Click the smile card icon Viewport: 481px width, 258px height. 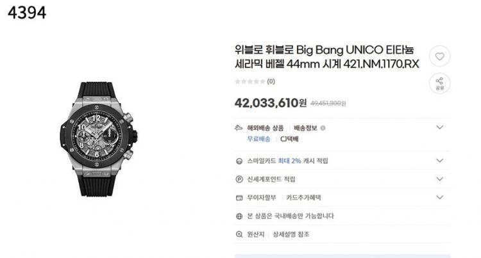(239, 161)
